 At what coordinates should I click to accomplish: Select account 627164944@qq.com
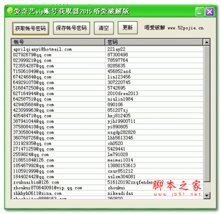click(x=33, y=94)
